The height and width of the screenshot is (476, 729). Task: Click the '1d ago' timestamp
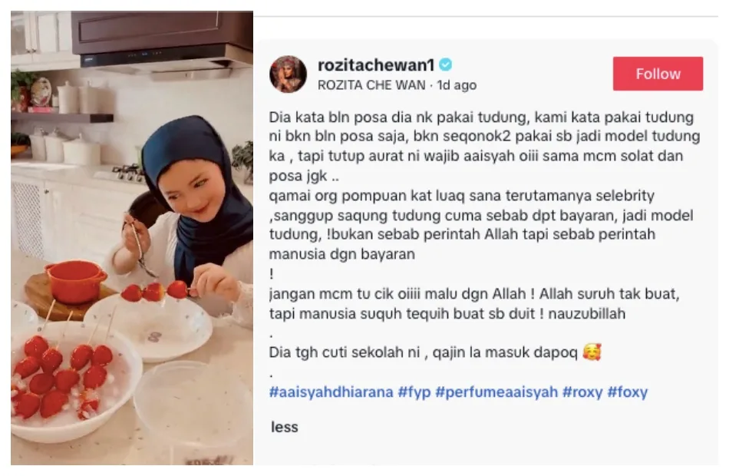(x=457, y=85)
